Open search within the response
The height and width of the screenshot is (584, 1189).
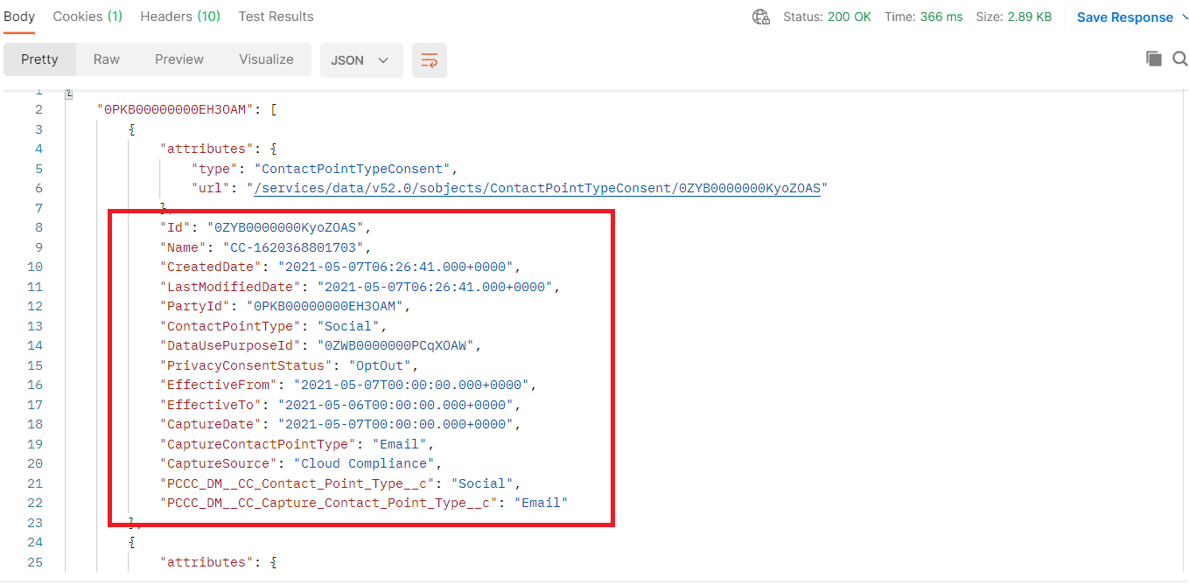[x=1179, y=58]
